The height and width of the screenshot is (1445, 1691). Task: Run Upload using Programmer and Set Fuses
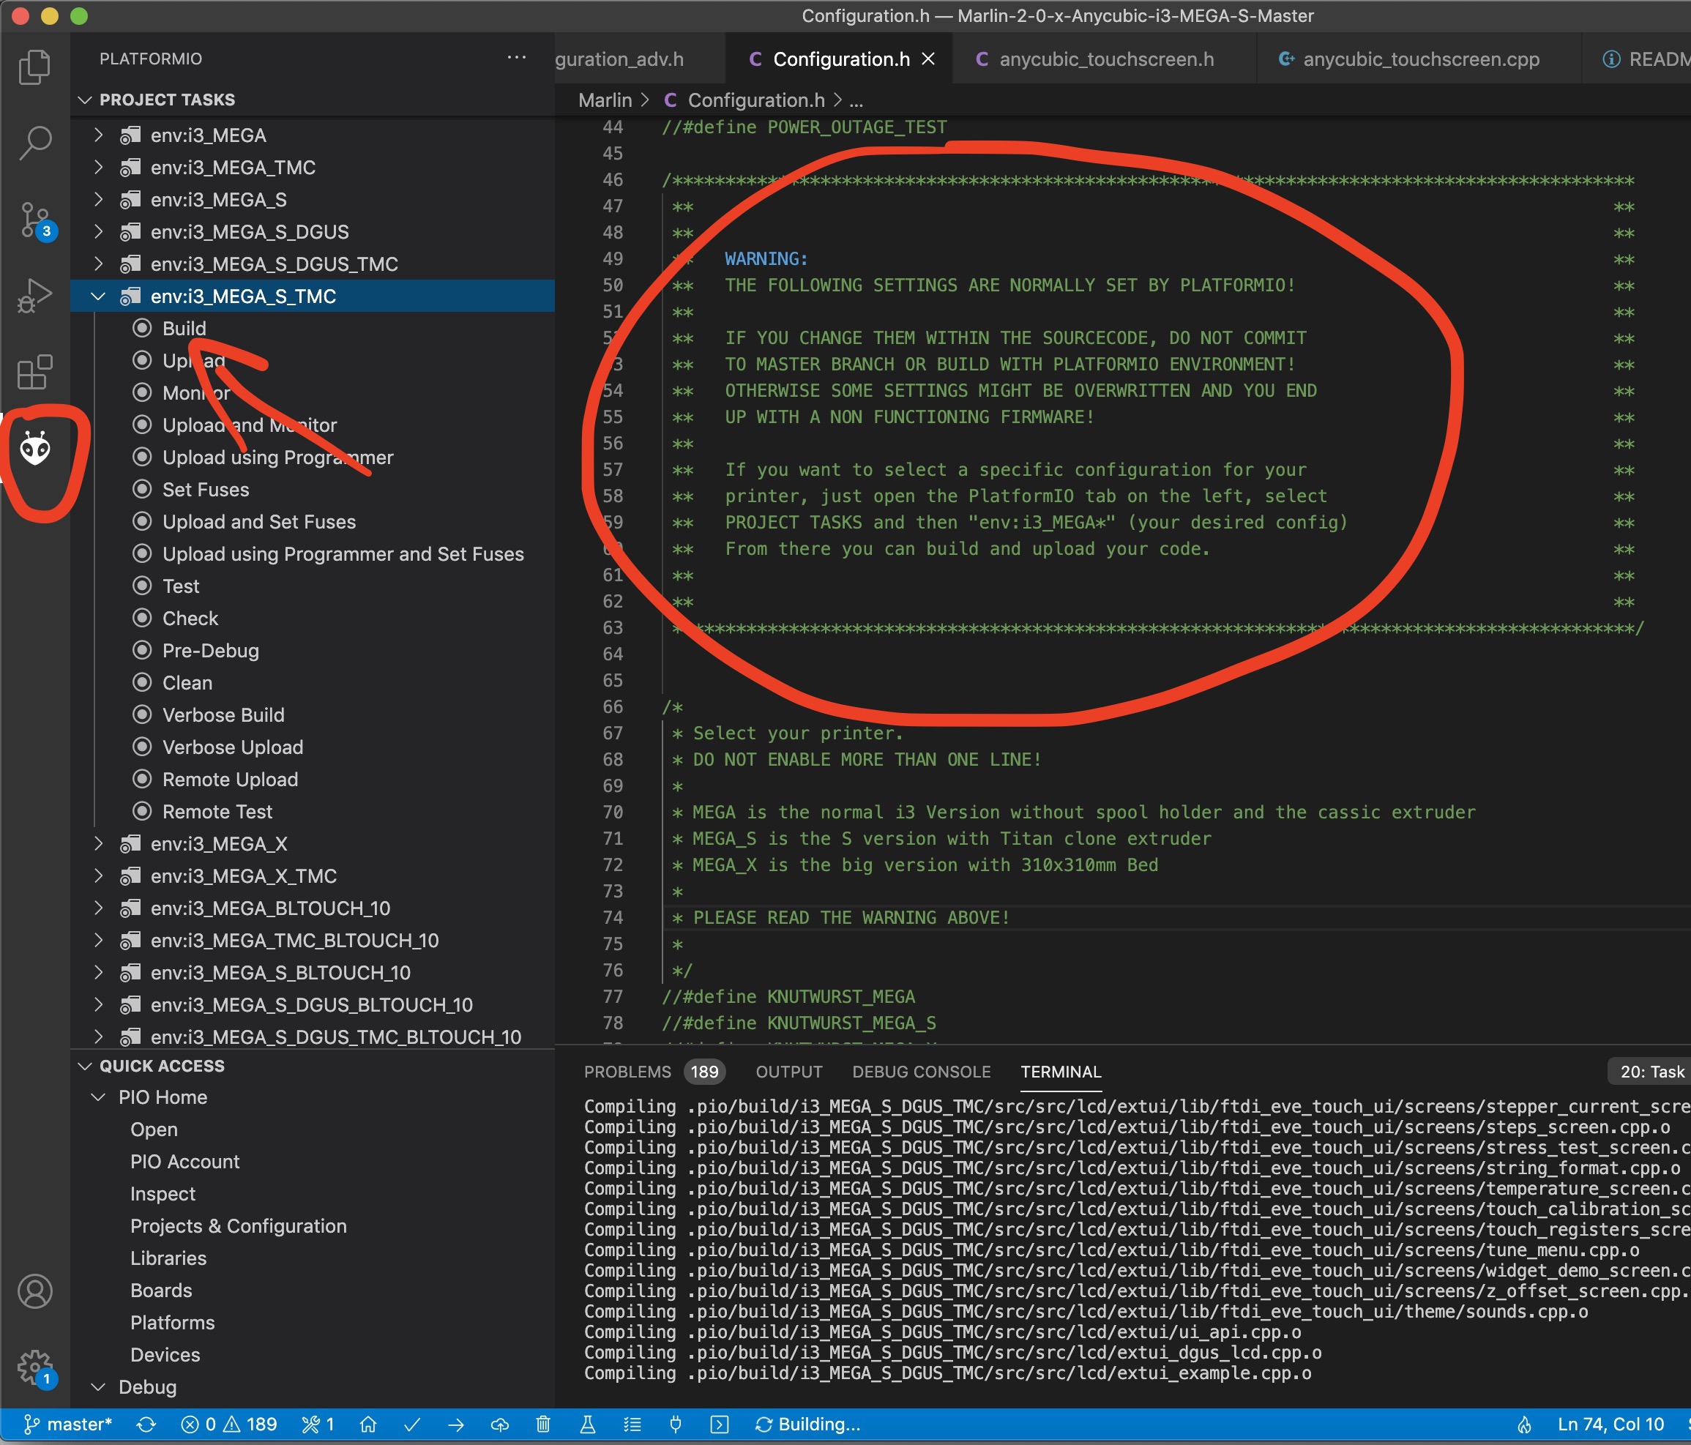(x=343, y=554)
